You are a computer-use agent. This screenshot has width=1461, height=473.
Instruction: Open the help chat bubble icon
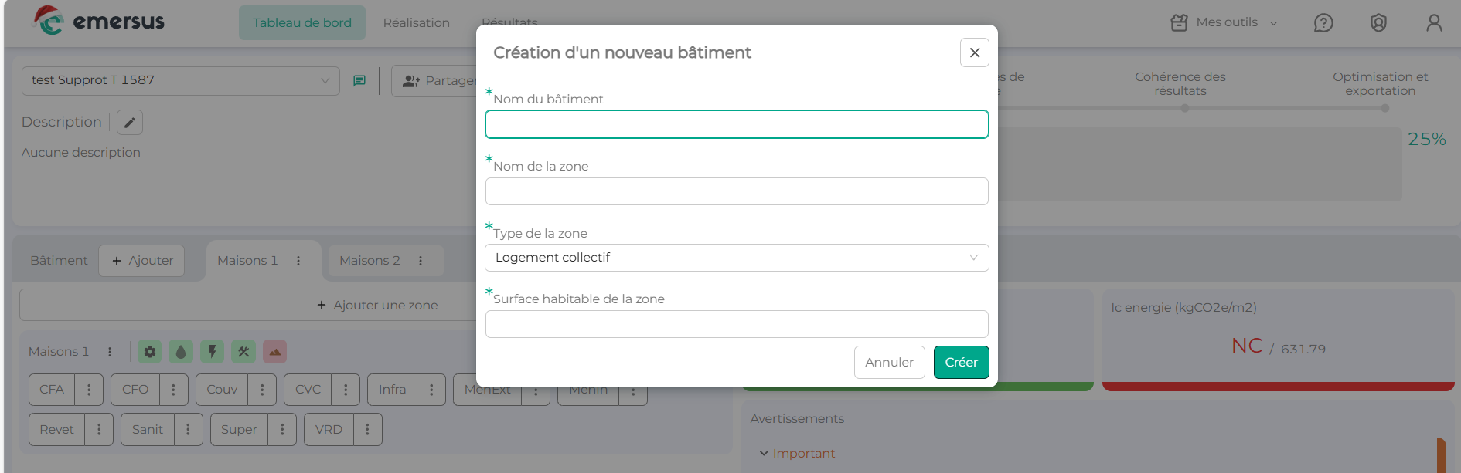tap(1323, 23)
